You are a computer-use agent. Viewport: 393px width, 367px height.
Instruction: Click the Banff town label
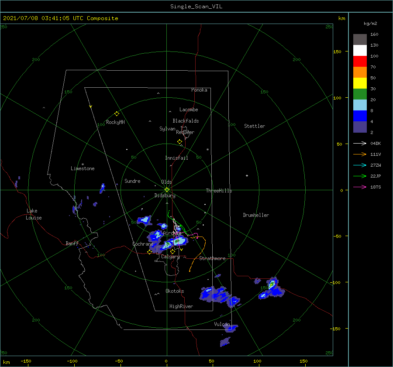(x=72, y=243)
